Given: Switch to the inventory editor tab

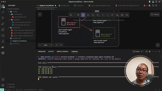Looking at the screenshot, I should (x=79, y=6).
